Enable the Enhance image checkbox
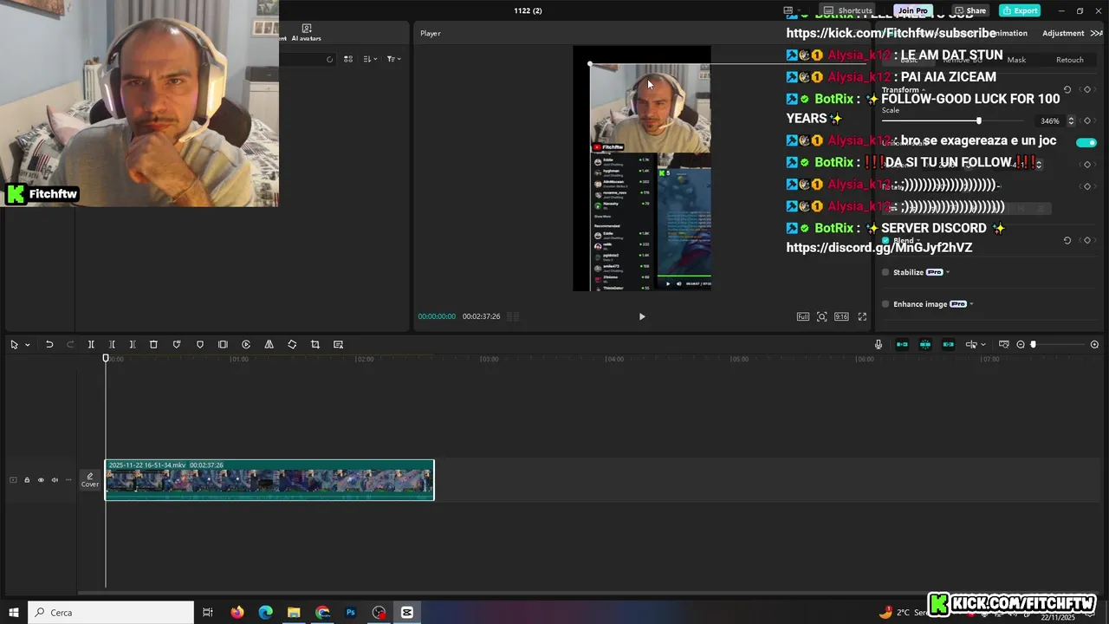 click(x=885, y=304)
